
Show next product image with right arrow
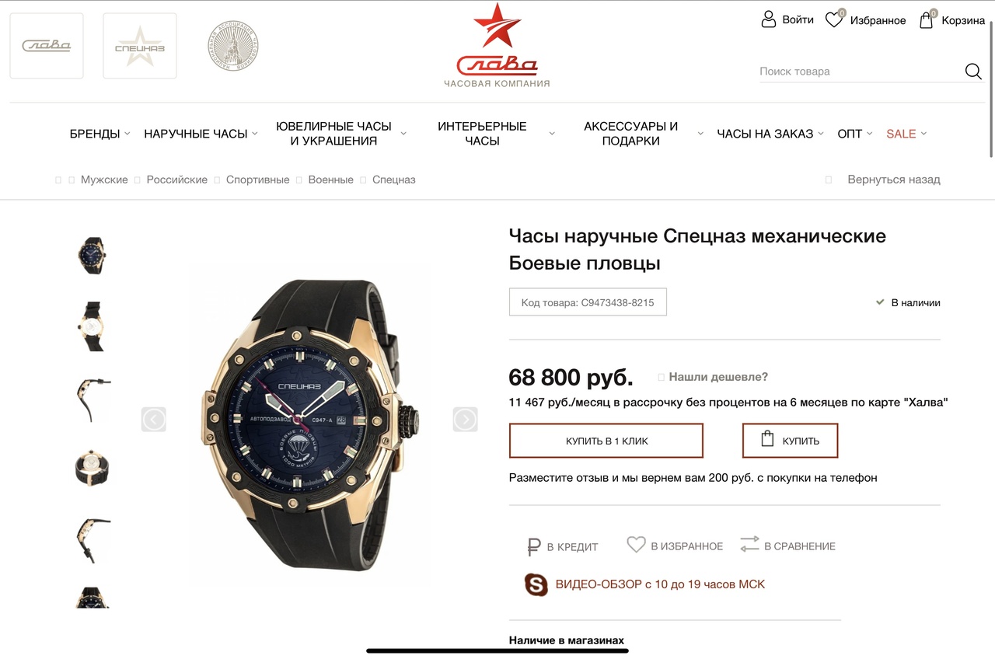pyautogui.click(x=465, y=420)
